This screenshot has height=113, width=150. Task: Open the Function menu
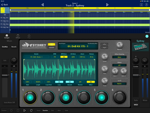pos(4,110)
